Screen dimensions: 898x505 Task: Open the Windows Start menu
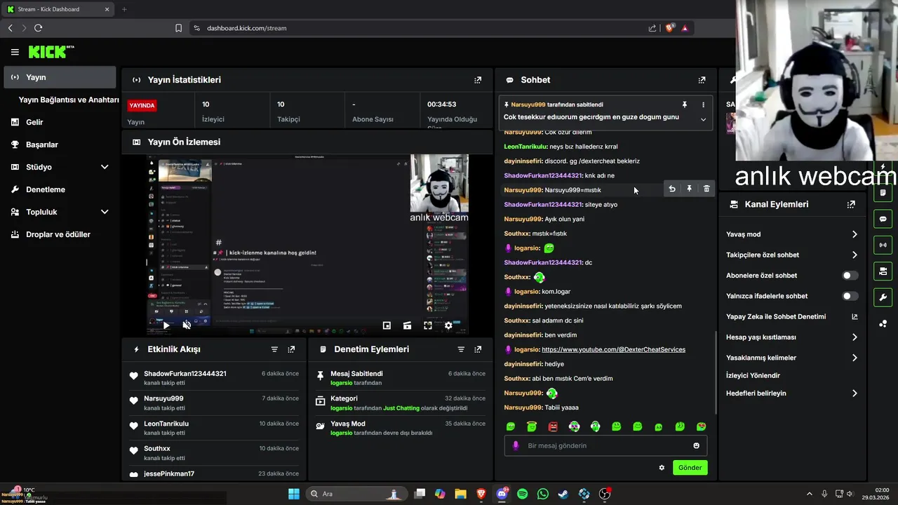pyautogui.click(x=294, y=494)
